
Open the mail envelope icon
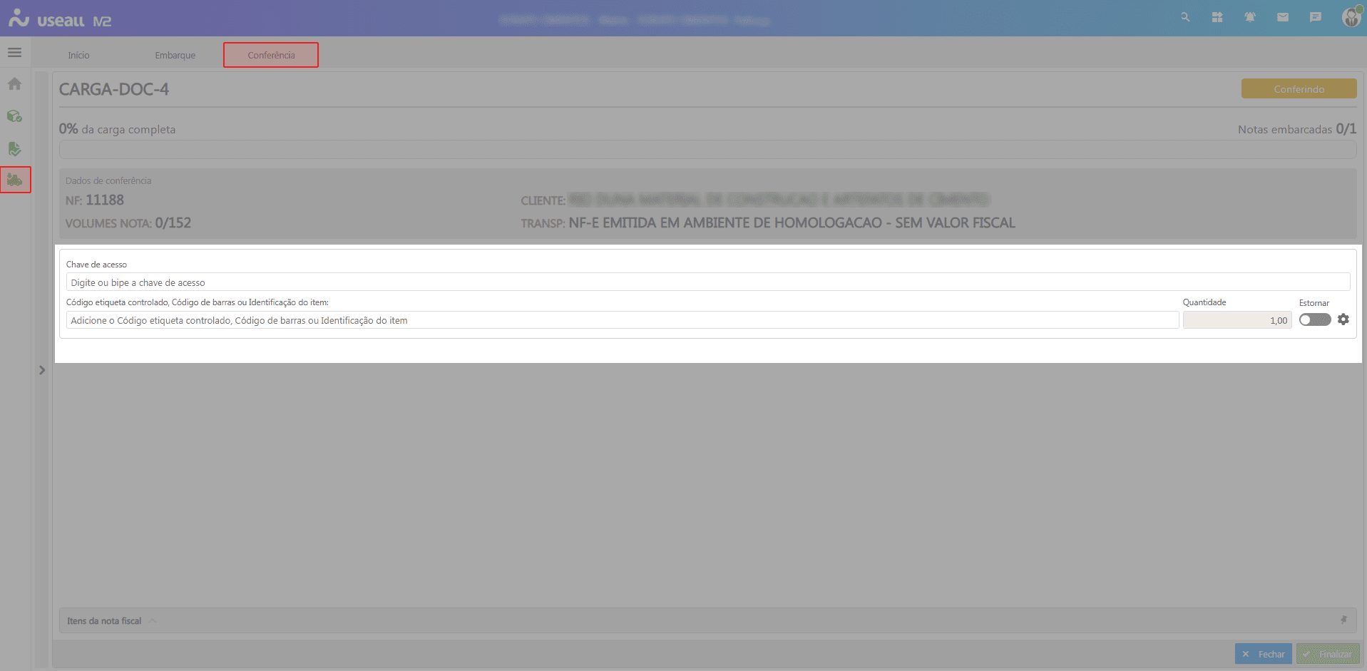click(1283, 17)
